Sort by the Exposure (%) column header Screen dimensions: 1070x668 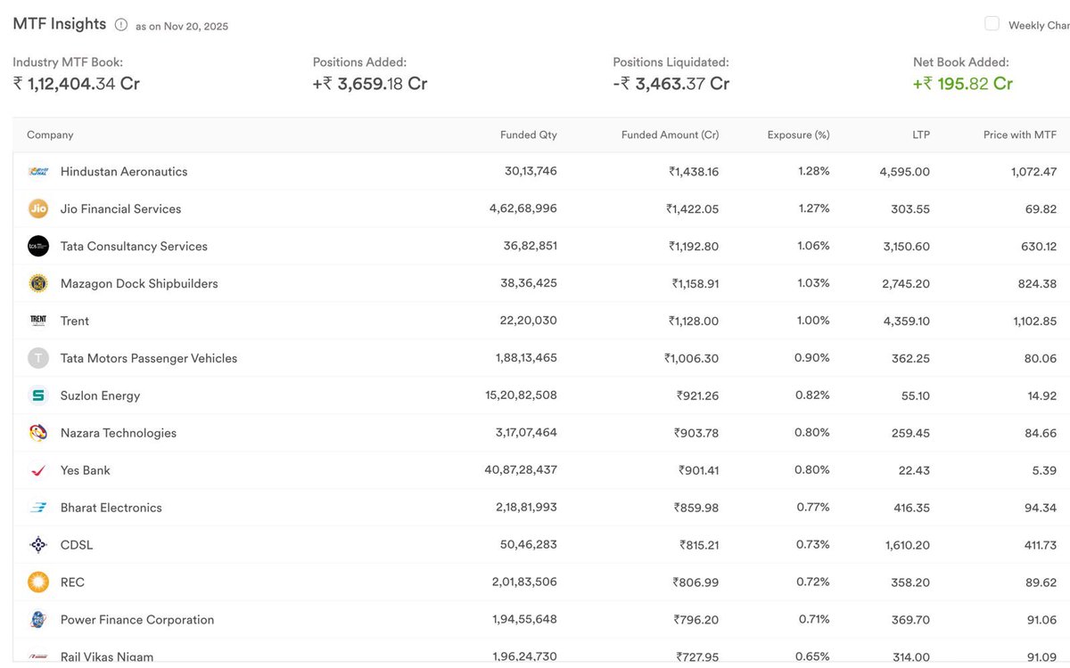(x=798, y=134)
